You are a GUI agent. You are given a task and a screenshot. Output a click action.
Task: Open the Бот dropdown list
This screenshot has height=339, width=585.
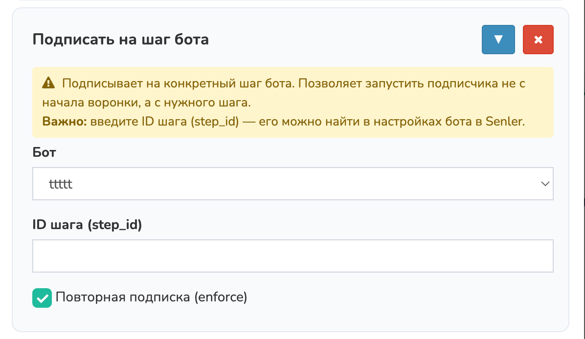pos(292,184)
